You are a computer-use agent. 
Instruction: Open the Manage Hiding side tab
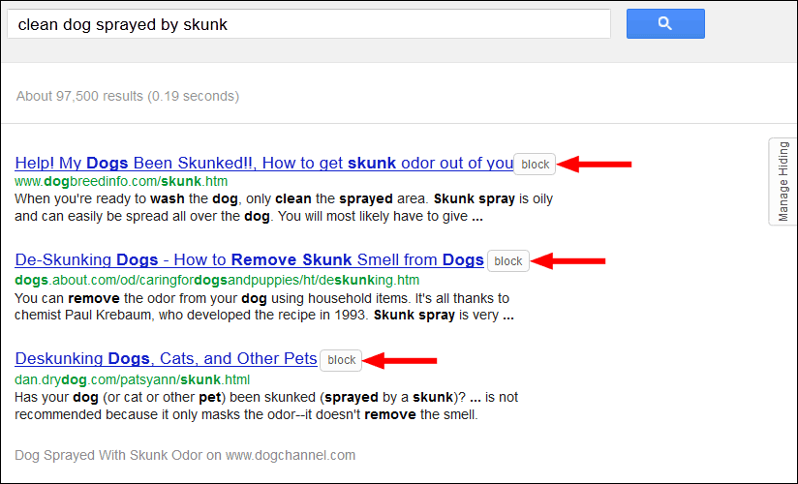(x=783, y=181)
